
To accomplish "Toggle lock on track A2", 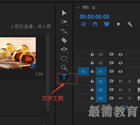I will [92, 90].
